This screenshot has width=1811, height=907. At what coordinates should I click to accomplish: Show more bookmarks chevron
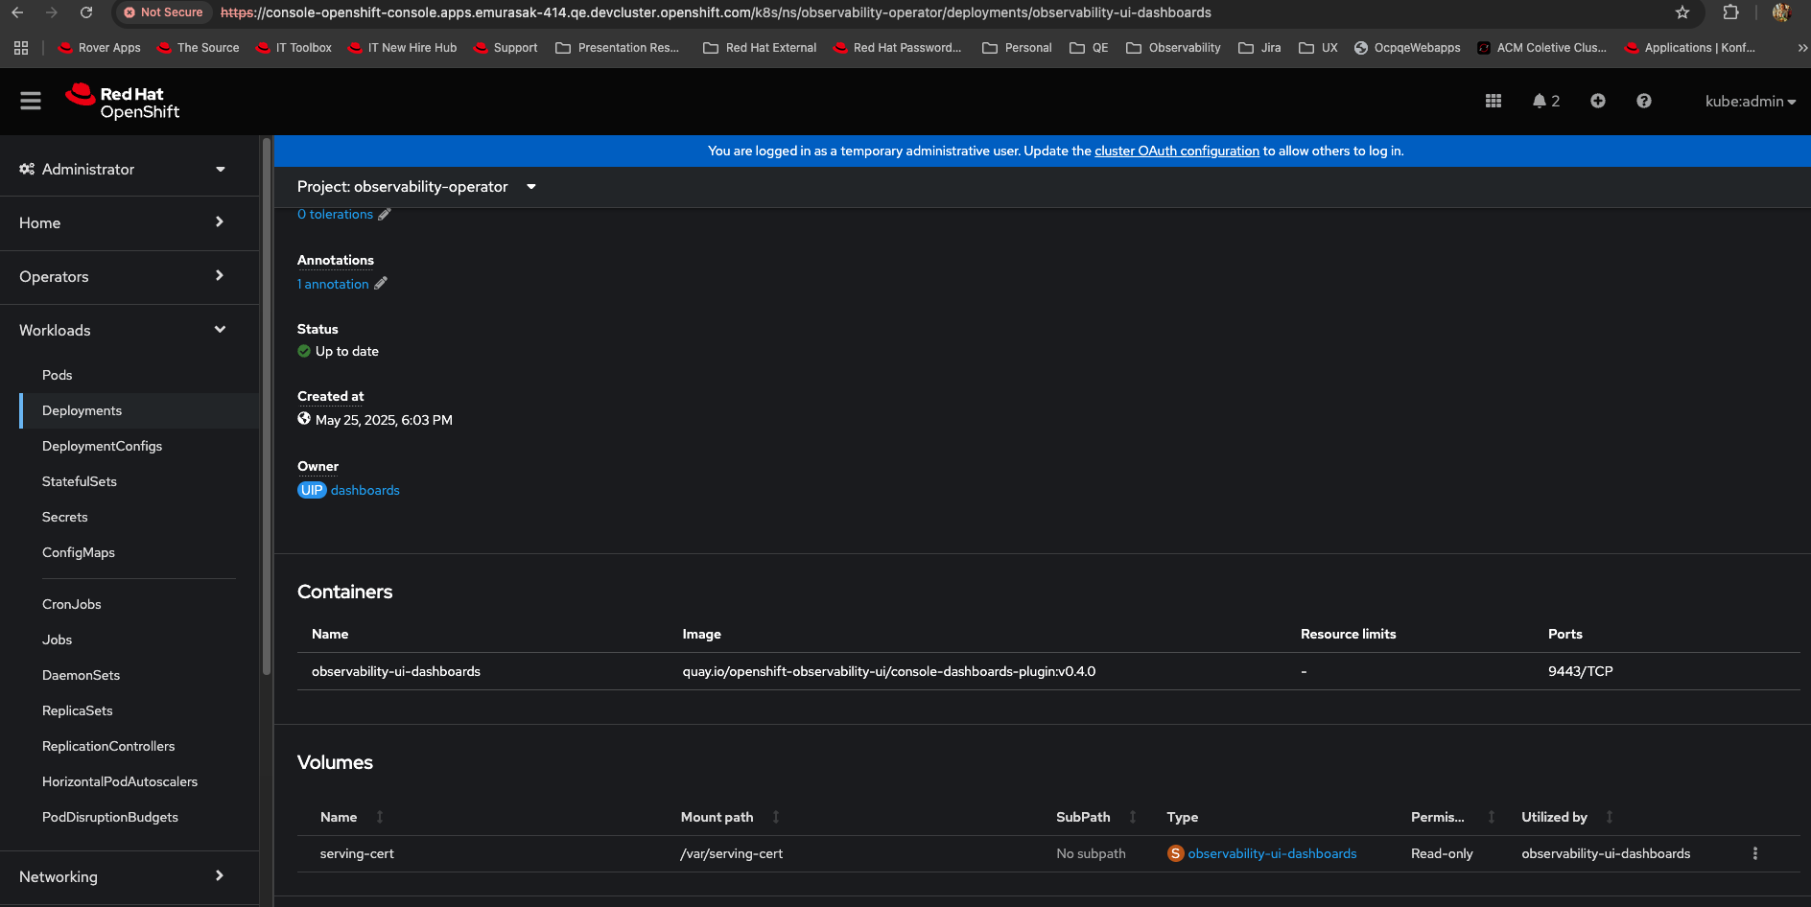click(x=1801, y=48)
